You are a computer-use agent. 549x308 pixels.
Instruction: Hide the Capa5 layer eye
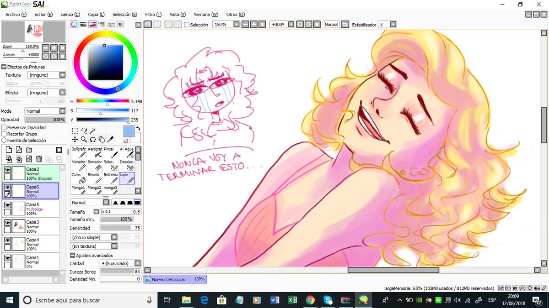tap(7, 205)
